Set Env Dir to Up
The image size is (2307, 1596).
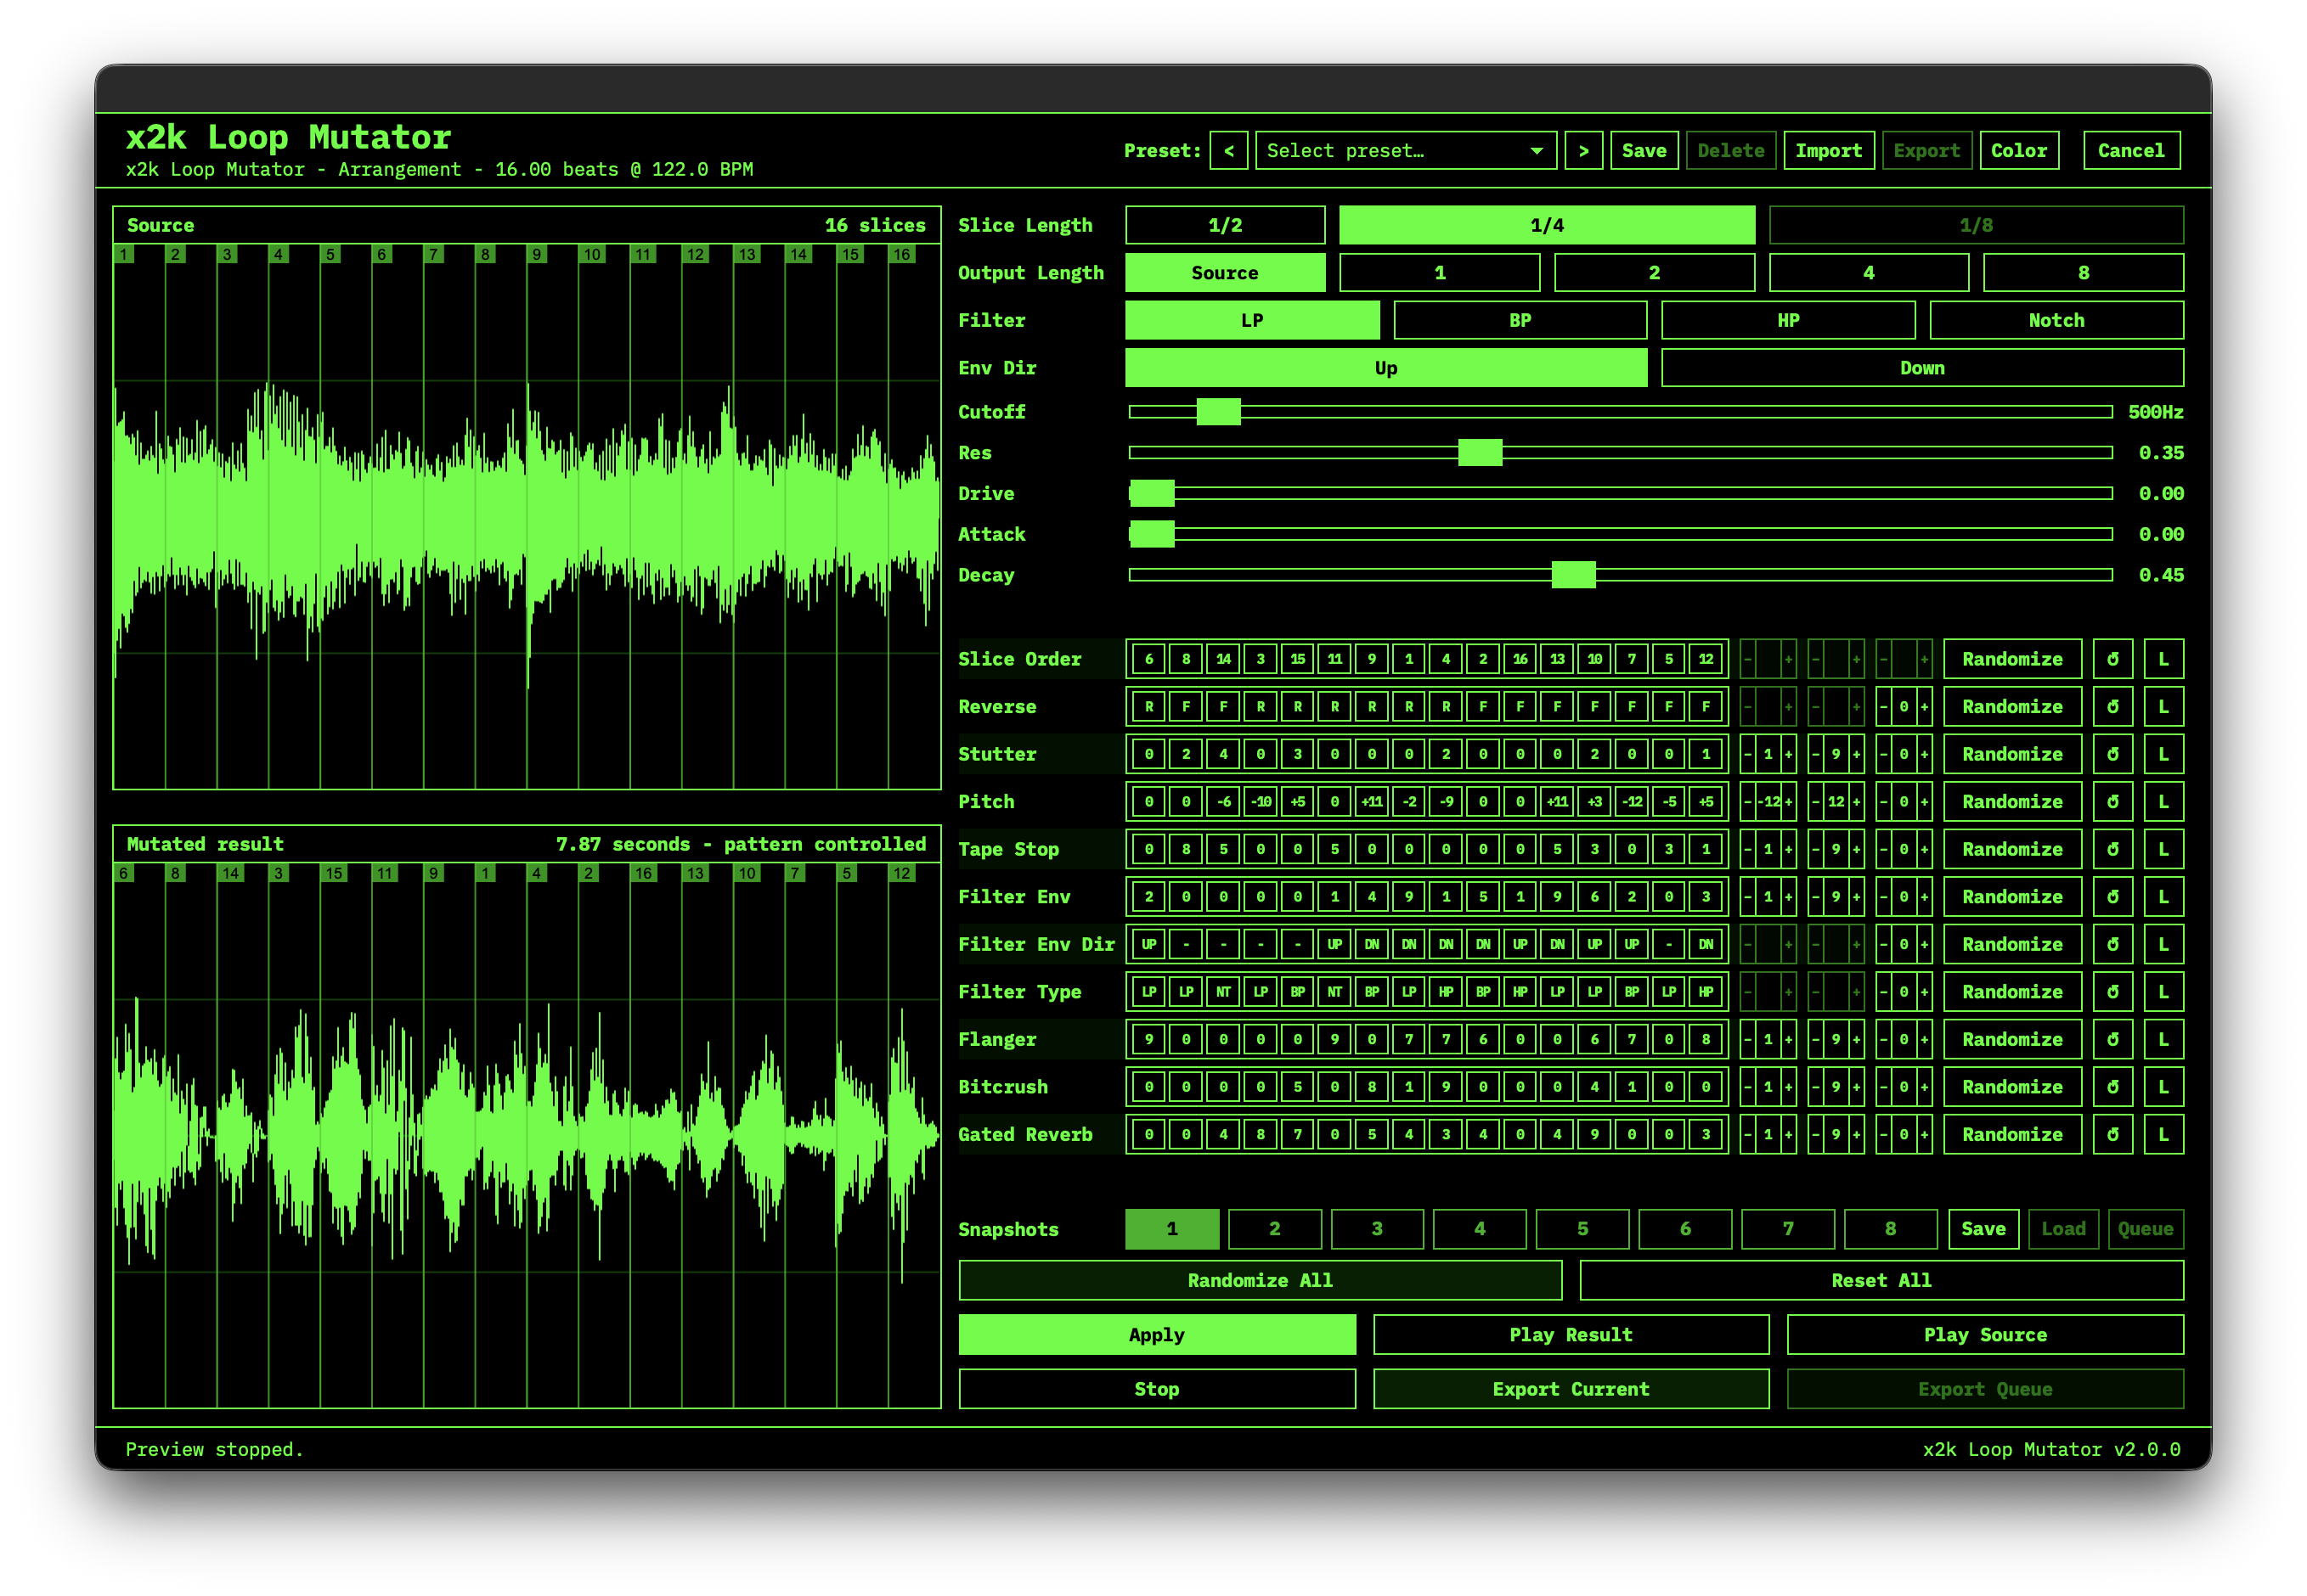click(1385, 368)
